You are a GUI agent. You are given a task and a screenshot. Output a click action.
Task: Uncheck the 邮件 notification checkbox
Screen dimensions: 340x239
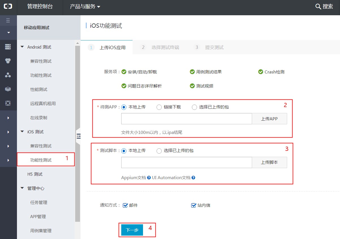125,205
